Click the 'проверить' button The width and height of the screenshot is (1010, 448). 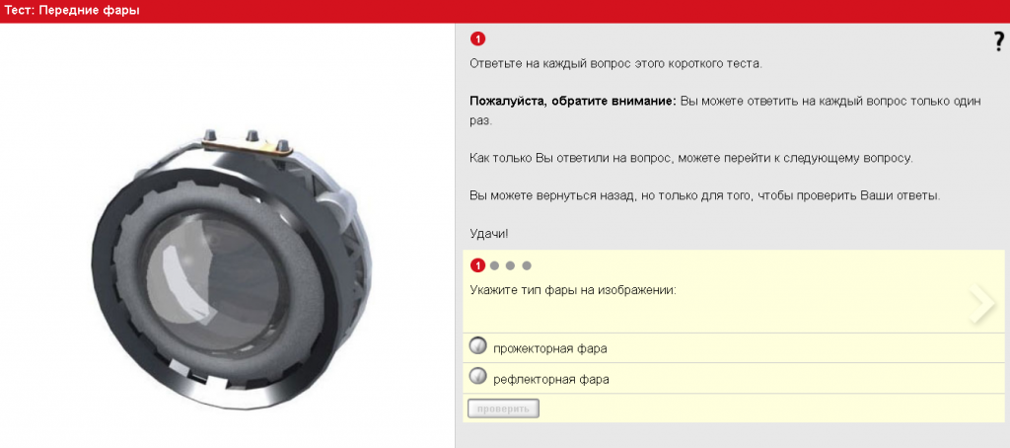(503, 409)
